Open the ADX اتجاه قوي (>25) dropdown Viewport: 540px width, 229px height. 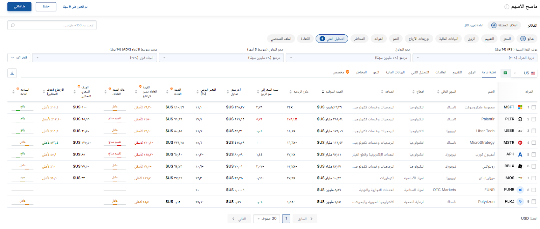tap(94, 58)
